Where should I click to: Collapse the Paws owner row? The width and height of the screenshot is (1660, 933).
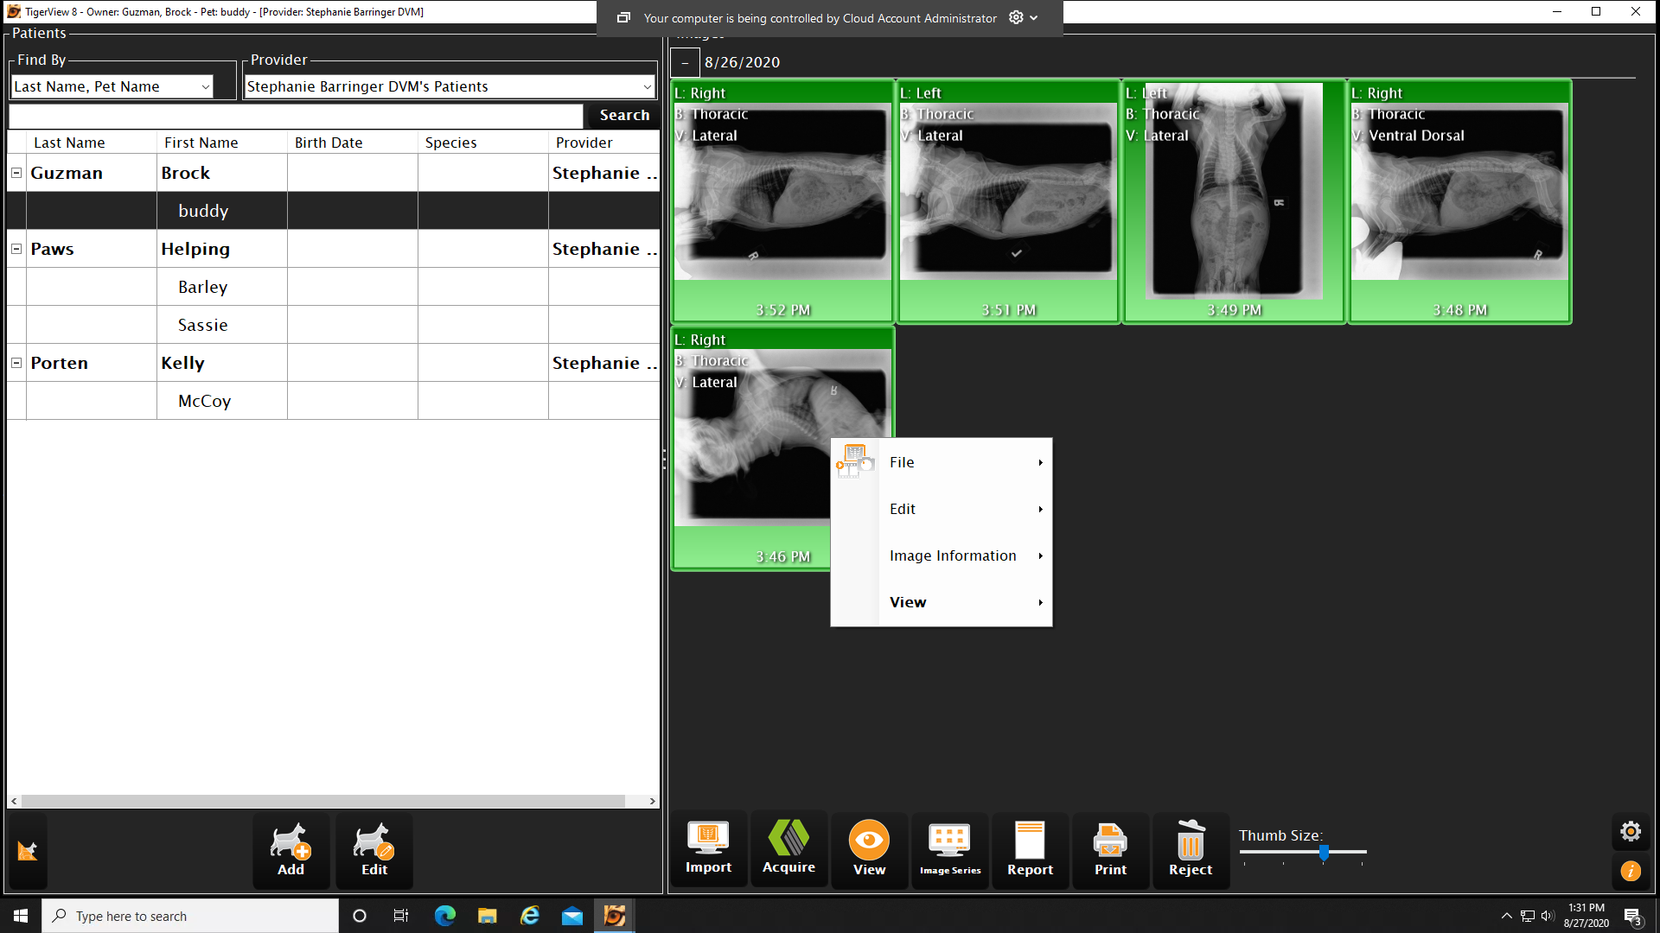coord(16,249)
